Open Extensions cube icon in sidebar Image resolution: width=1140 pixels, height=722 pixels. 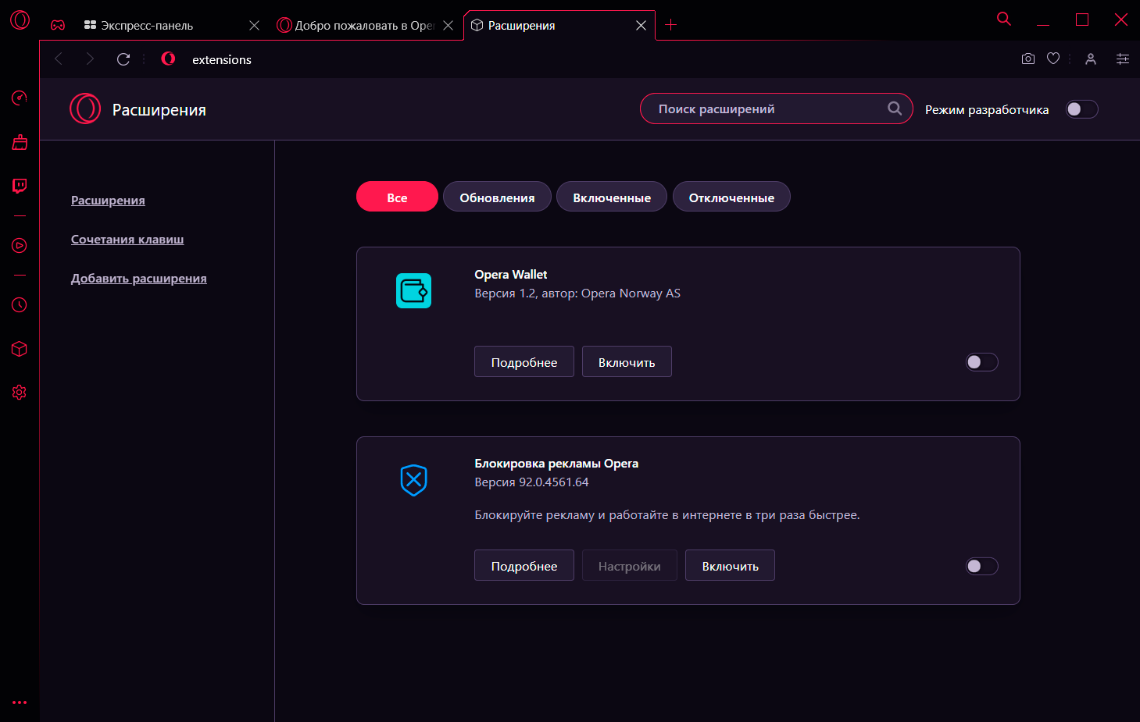coord(20,349)
